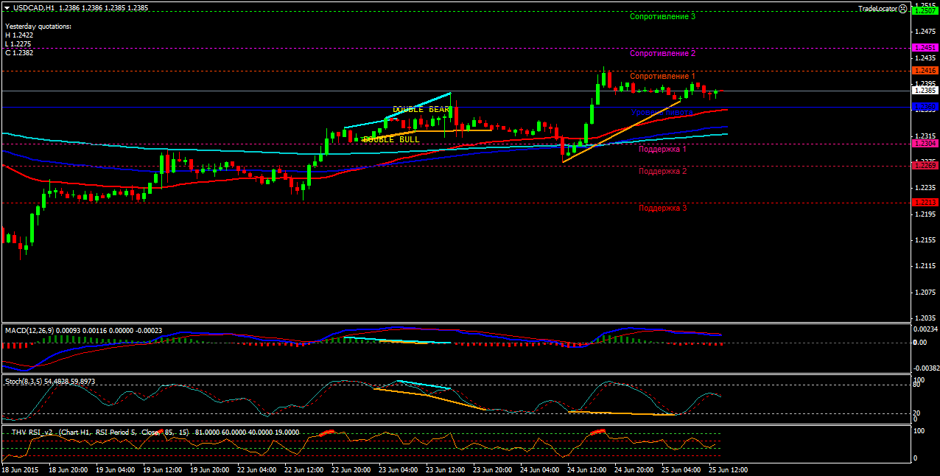
Task: Click the DOUBLE BEAR pattern label
Action: point(421,109)
